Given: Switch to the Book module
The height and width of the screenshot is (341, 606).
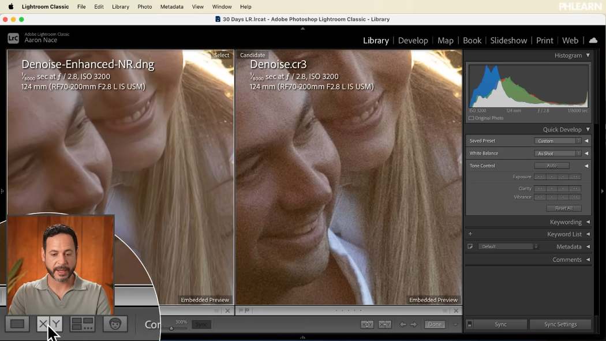Looking at the screenshot, I should (x=472, y=40).
